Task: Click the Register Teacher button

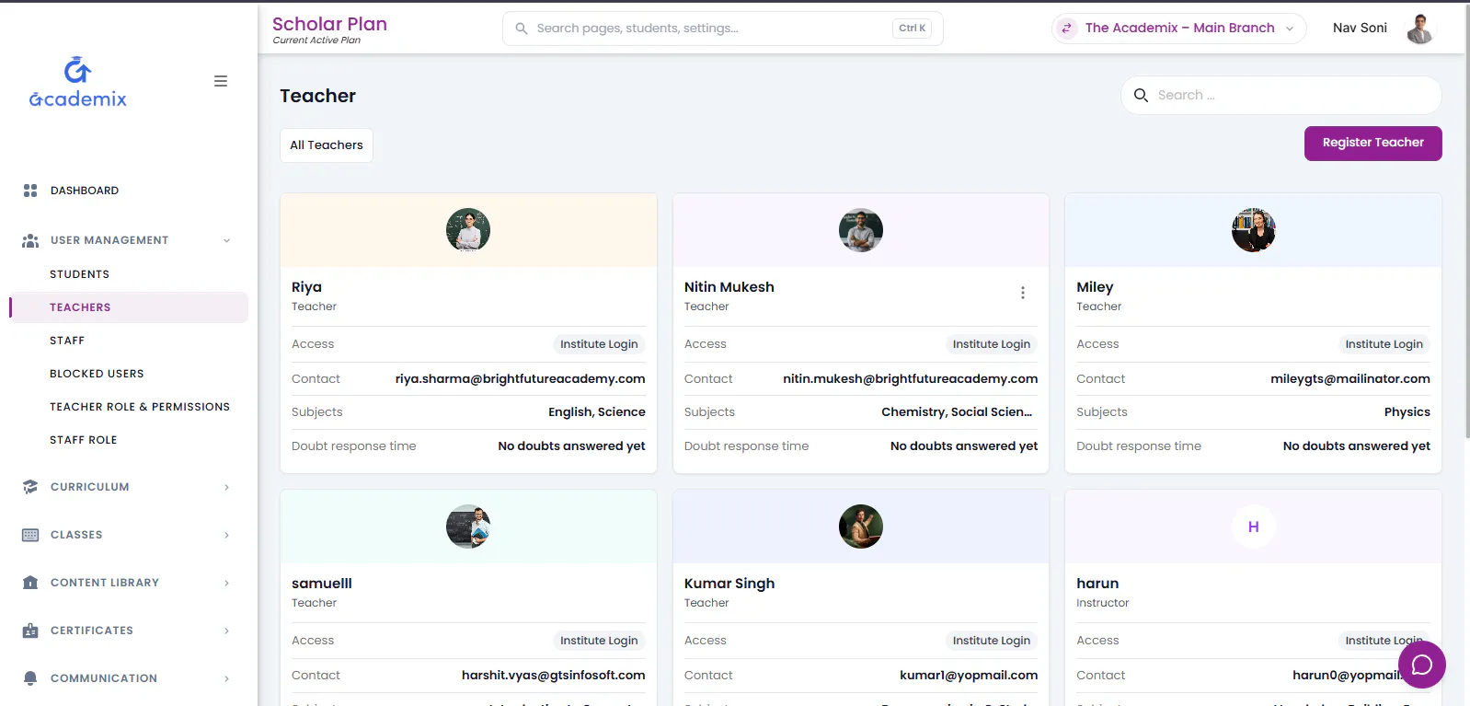Action: [x=1372, y=143]
